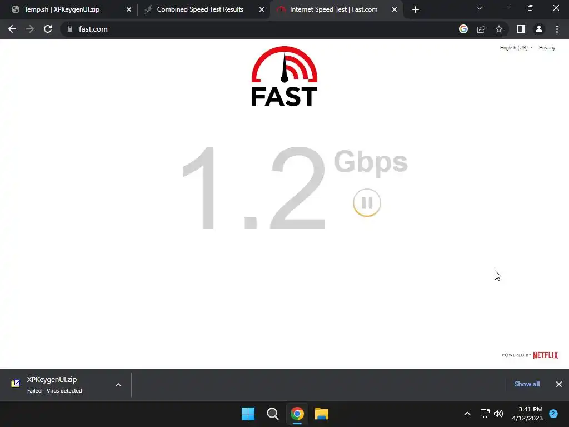This screenshot has height=427, width=569.
Task: Open the Privacy link
Action: click(547, 48)
